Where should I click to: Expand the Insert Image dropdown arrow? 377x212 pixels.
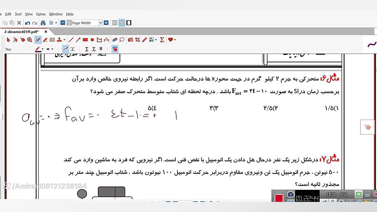coord(156,40)
